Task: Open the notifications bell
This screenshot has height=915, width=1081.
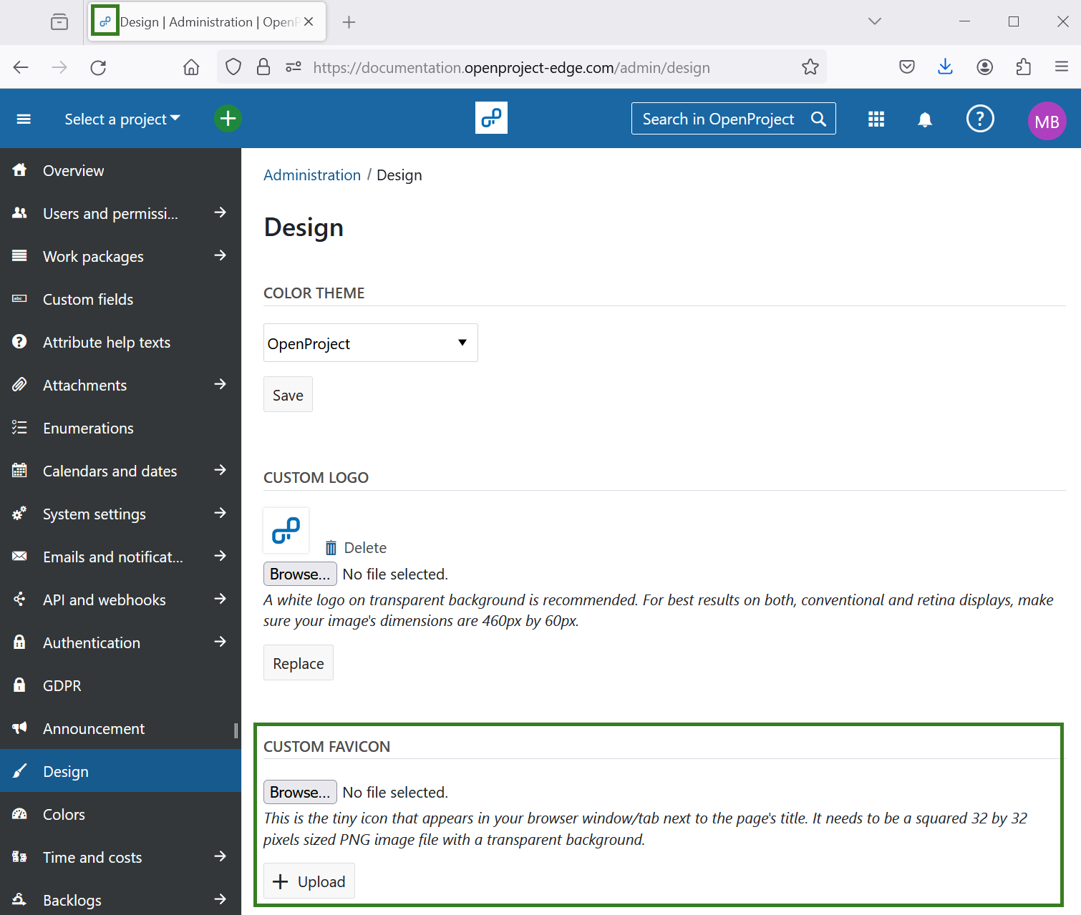Action: [x=924, y=119]
